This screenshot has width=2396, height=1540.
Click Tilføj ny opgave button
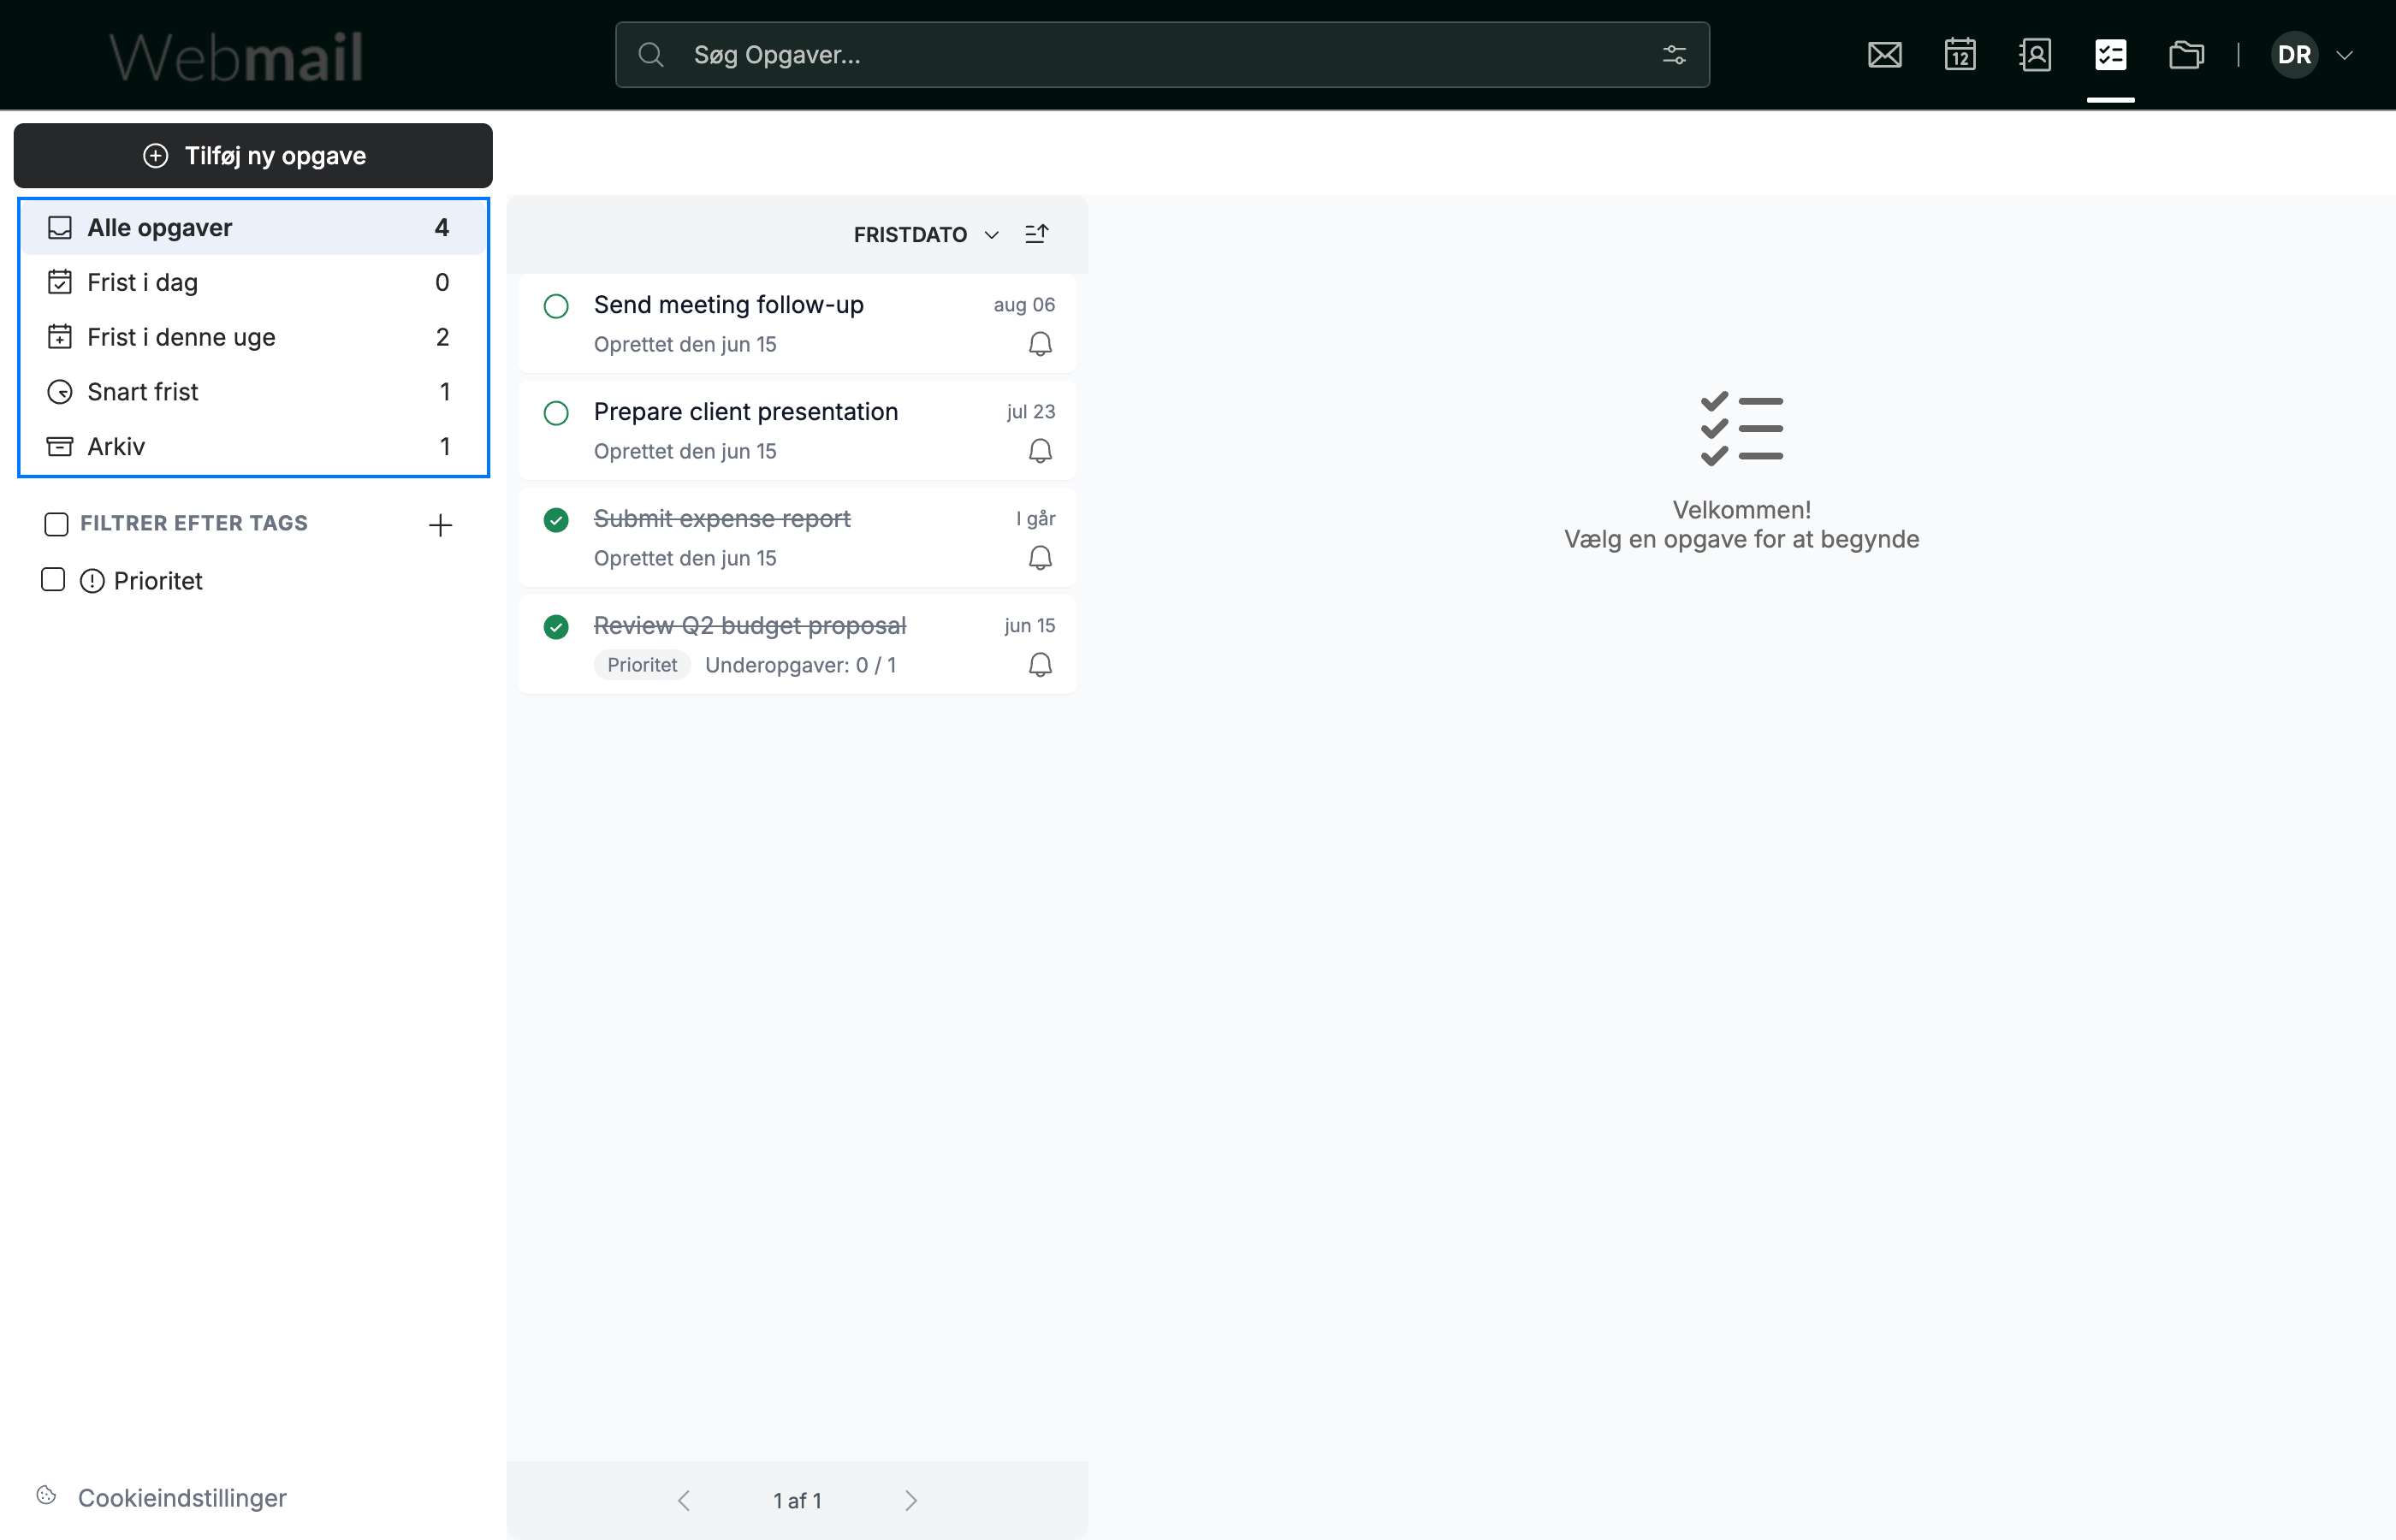click(253, 156)
